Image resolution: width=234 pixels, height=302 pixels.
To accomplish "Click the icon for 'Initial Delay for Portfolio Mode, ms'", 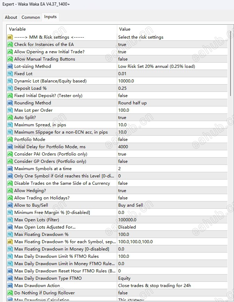I will click(x=10, y=147).
